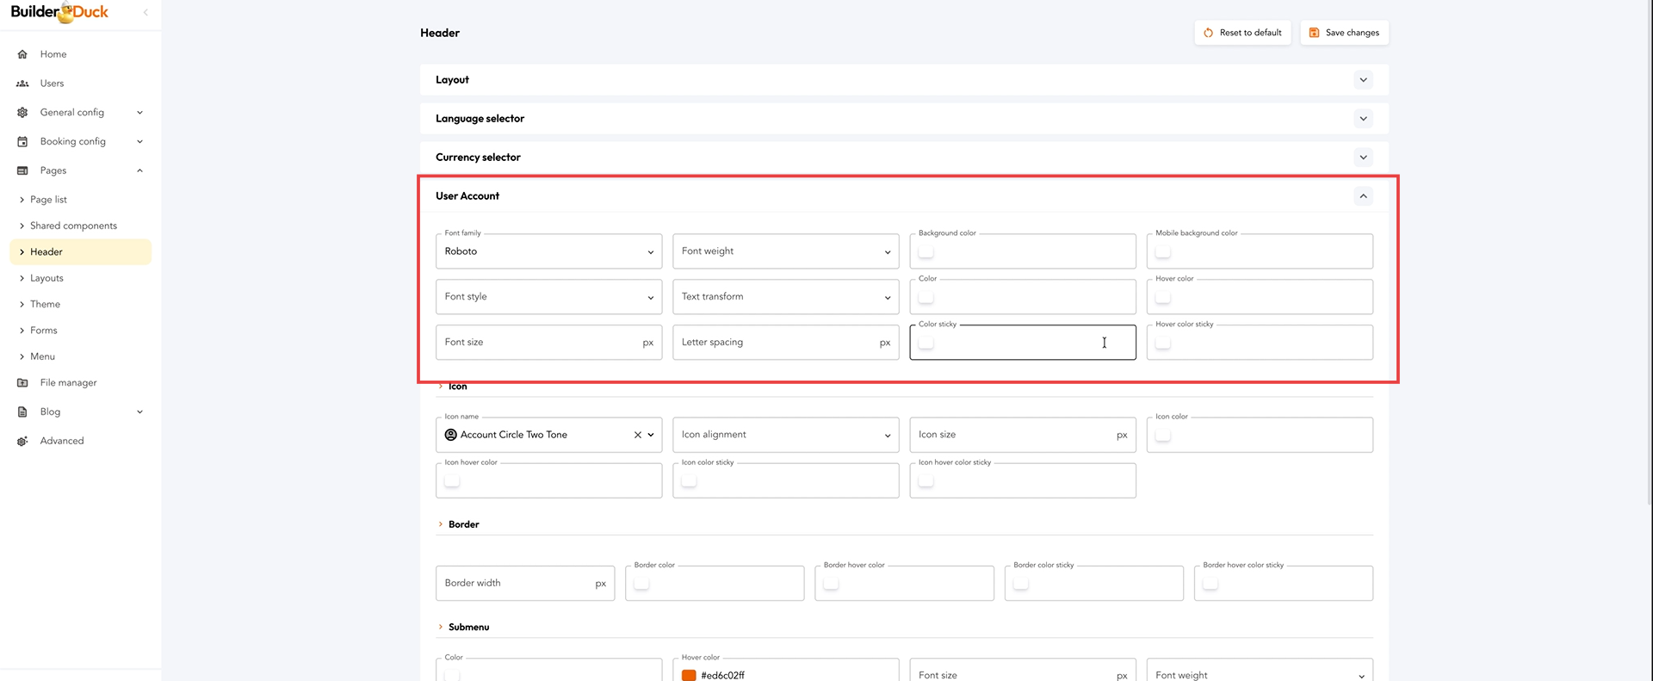Click the Home icon in sidebar
The height and width of the screenshot is (681, 1653).
22,54
